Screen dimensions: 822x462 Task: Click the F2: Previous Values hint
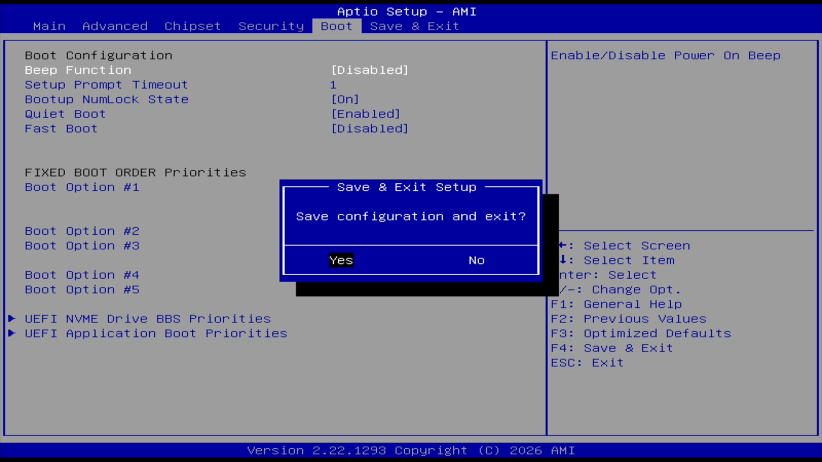[629, 319]
